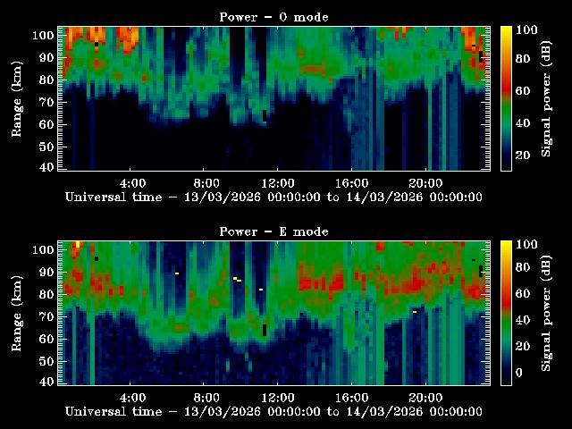
Task: Click the "Power - E mode" plot title
Action: pos(273,231)
